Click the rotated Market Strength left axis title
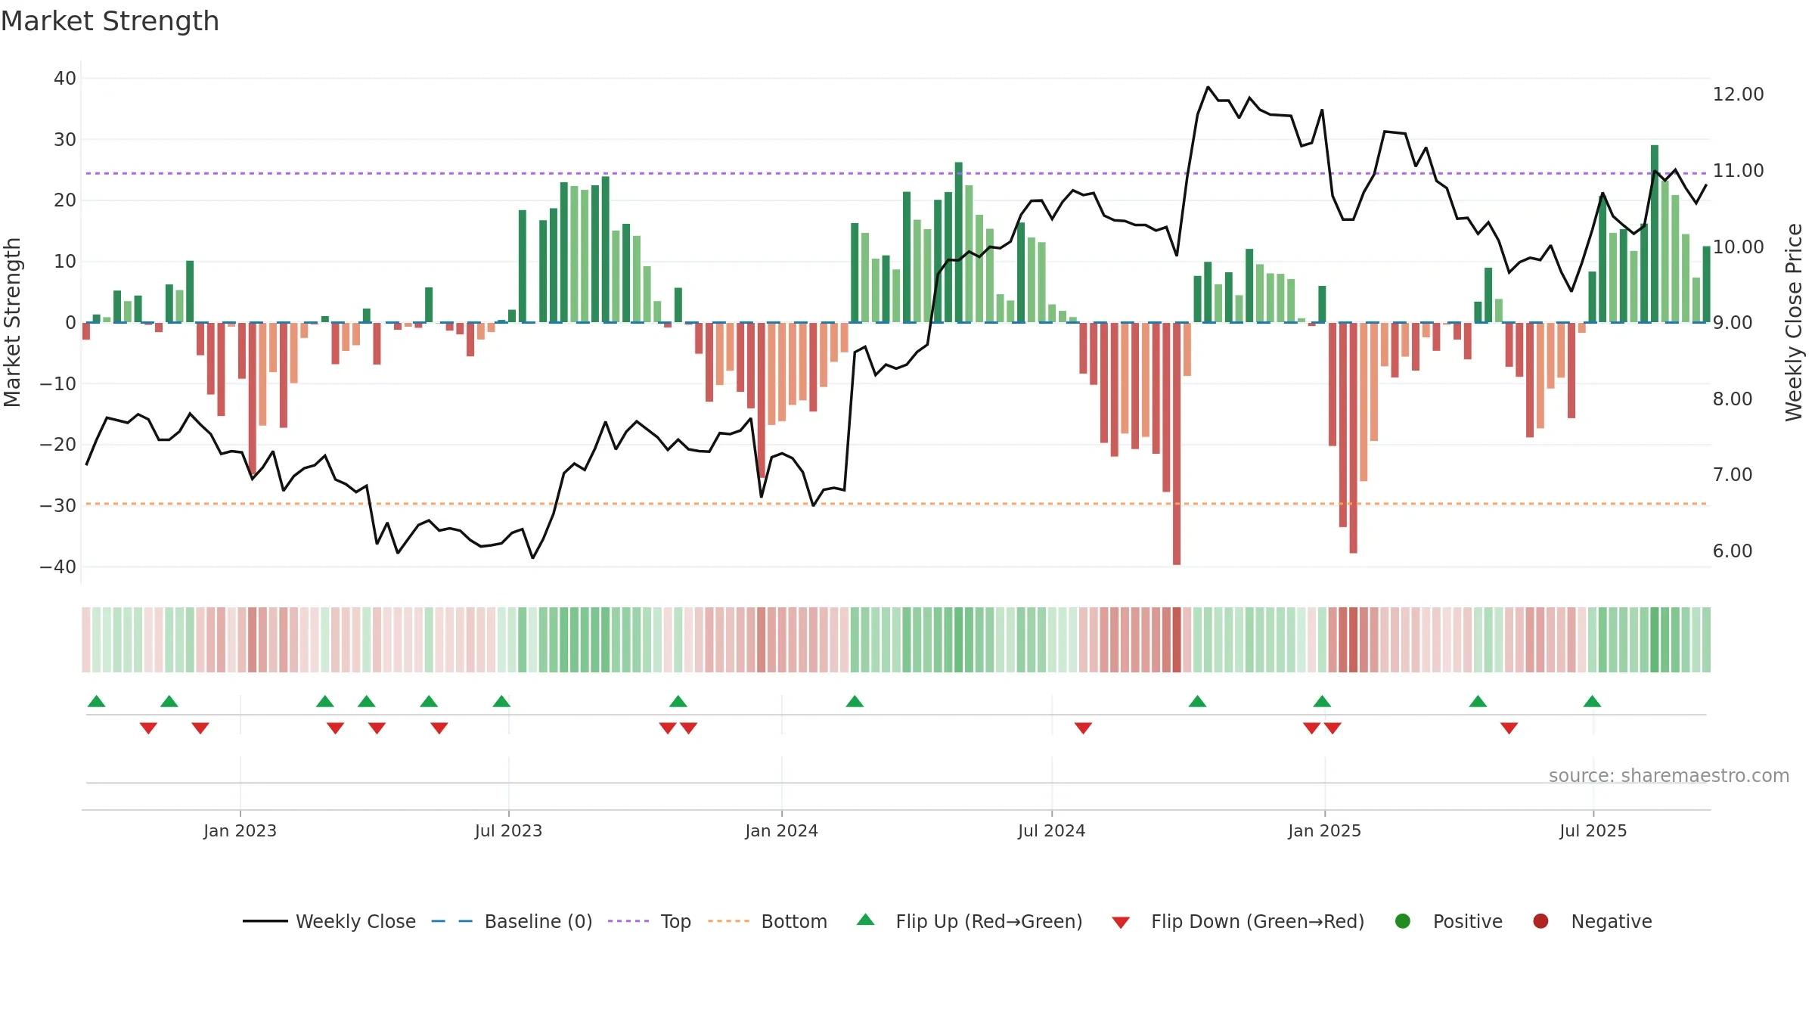 [12, 322]
